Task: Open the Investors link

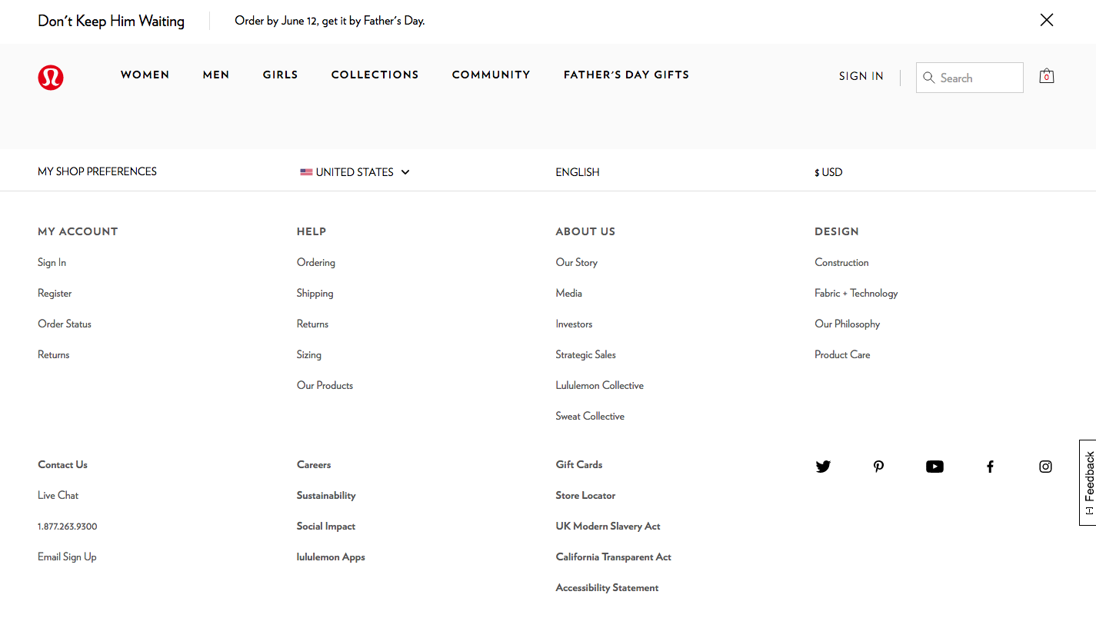Action: (x=574, y=324)
